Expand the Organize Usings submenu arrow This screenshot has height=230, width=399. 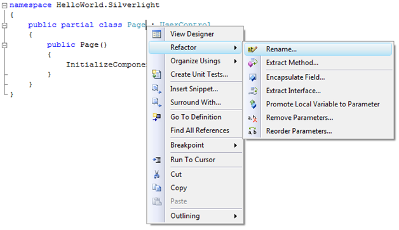235,61
